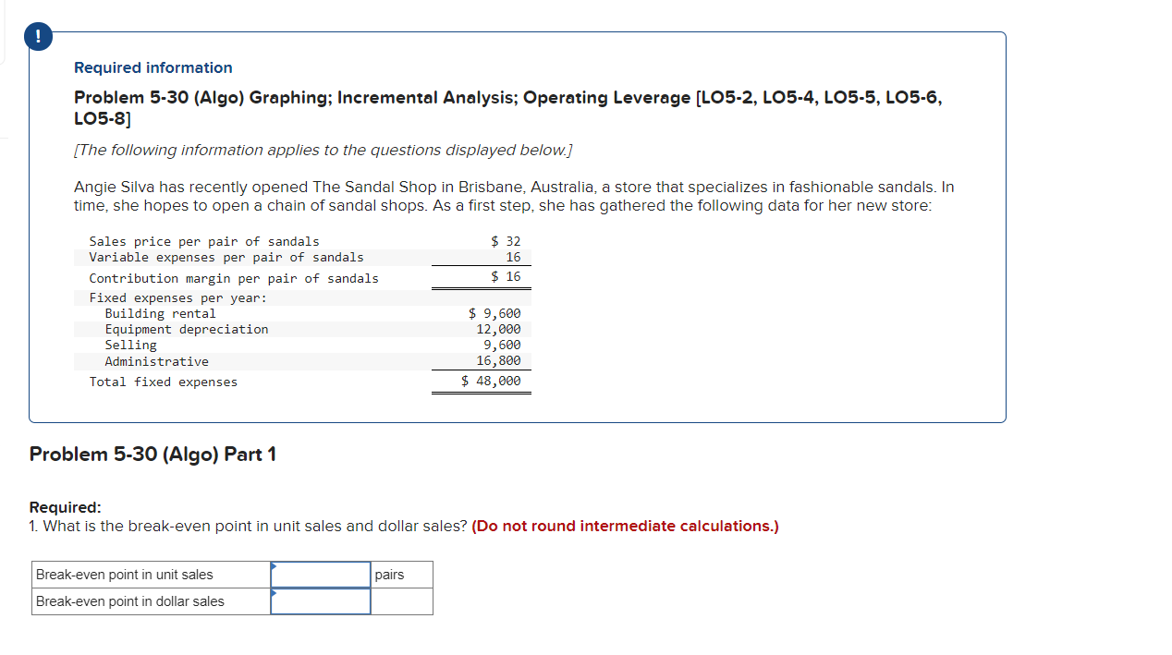This screenshot has width=1172, height=655.
Task: Click the italic applies-below instruction text
Action: [x=323, y=150]
